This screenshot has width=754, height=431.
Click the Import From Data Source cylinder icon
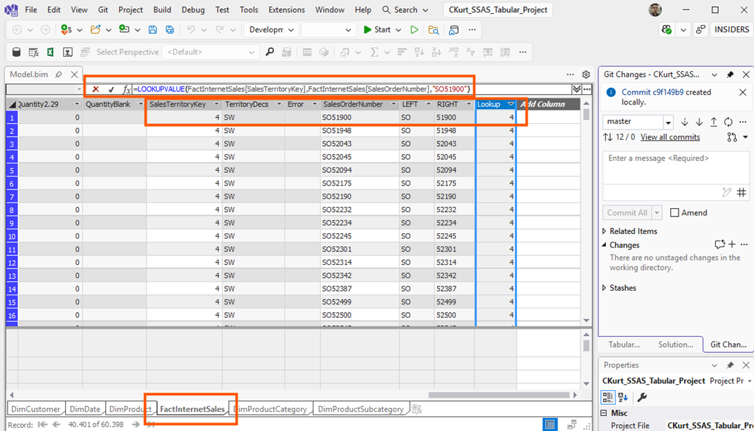(x=17, y=52)
